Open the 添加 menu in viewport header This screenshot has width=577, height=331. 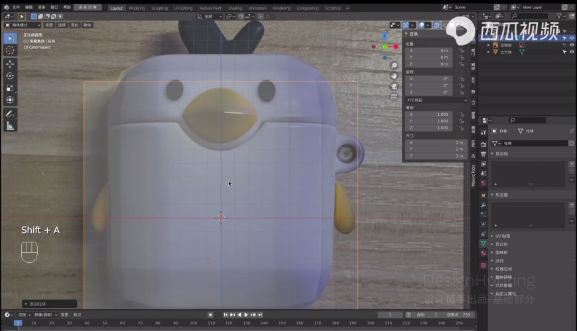pyautogui.click(x=75, y=25)
